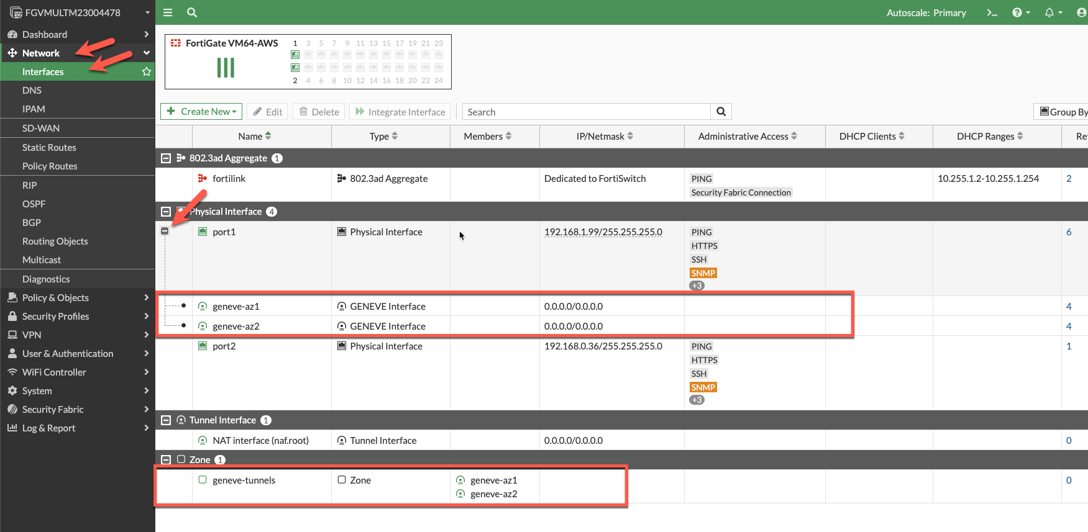Viewport: 1088px width, 532px height.
Task: Open the CLI console icon
Action: [992, 12]
